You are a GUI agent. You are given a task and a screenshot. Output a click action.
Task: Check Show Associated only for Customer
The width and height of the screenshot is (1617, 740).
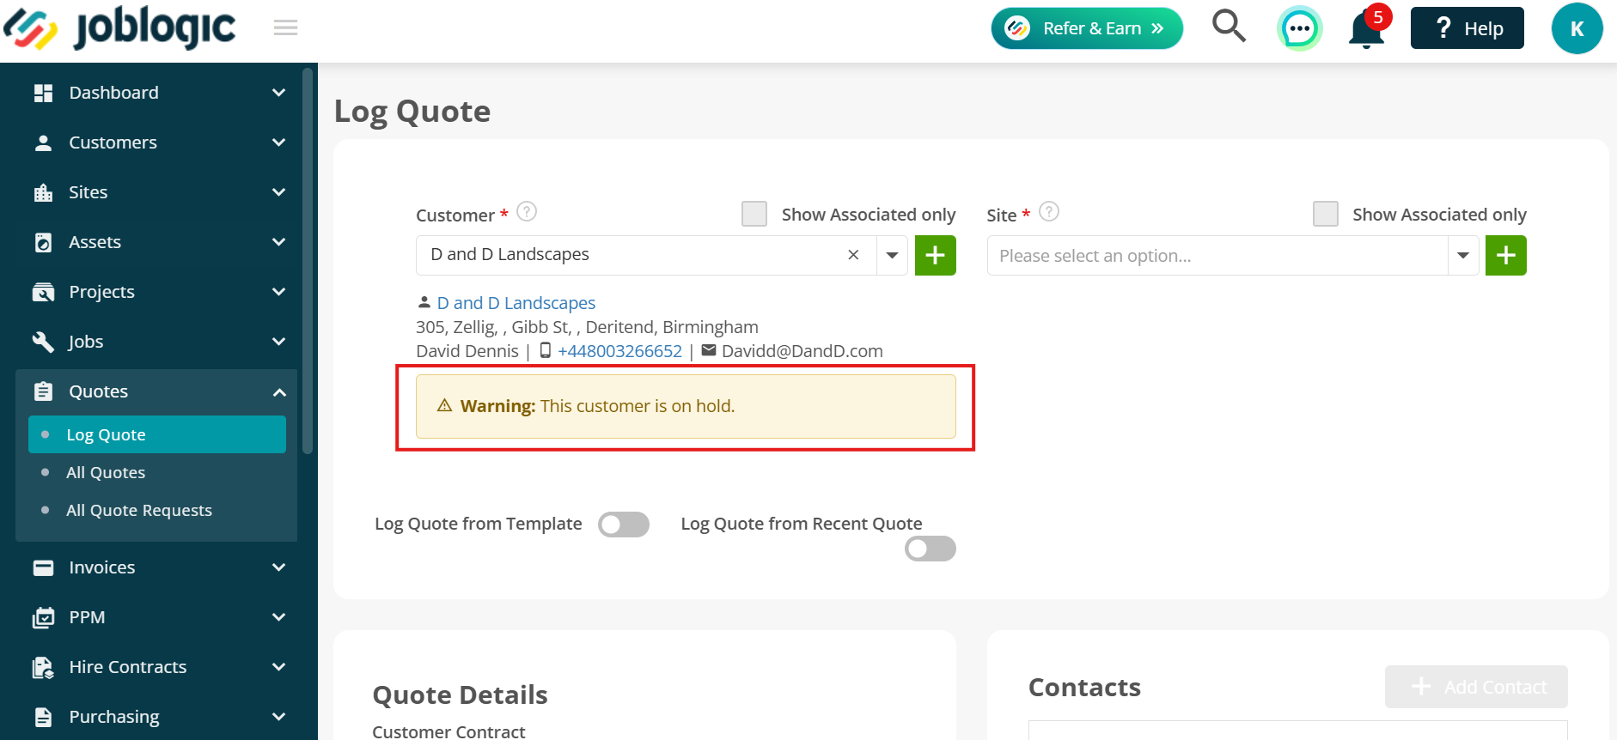pos(754,214)
